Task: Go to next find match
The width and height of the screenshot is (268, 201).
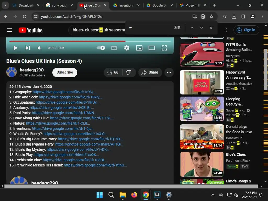Action: click(x=202, y=28)
